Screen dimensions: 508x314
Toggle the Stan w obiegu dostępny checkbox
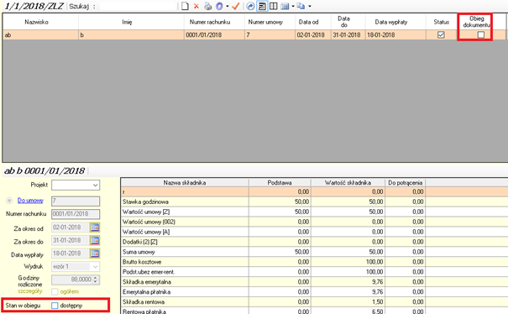55,306
